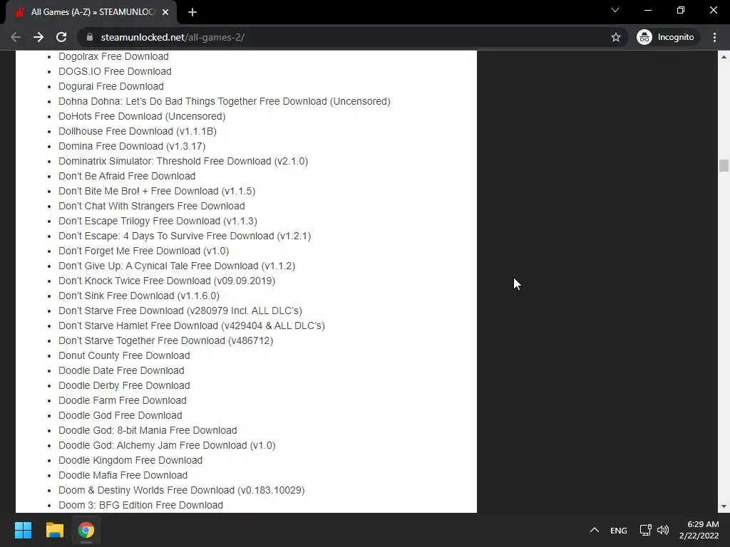Screen dimensions: 730x547
Task: Open the Don't Bite Me Bro! + link
Action: click(x=157, y=191)
